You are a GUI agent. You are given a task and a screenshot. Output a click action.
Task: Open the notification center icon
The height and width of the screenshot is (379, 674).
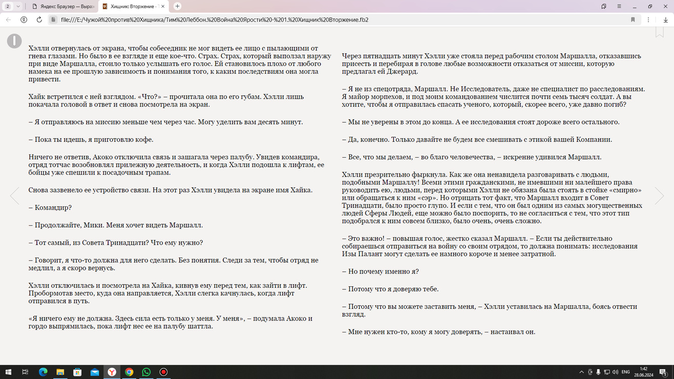click(x=664, y=372)
